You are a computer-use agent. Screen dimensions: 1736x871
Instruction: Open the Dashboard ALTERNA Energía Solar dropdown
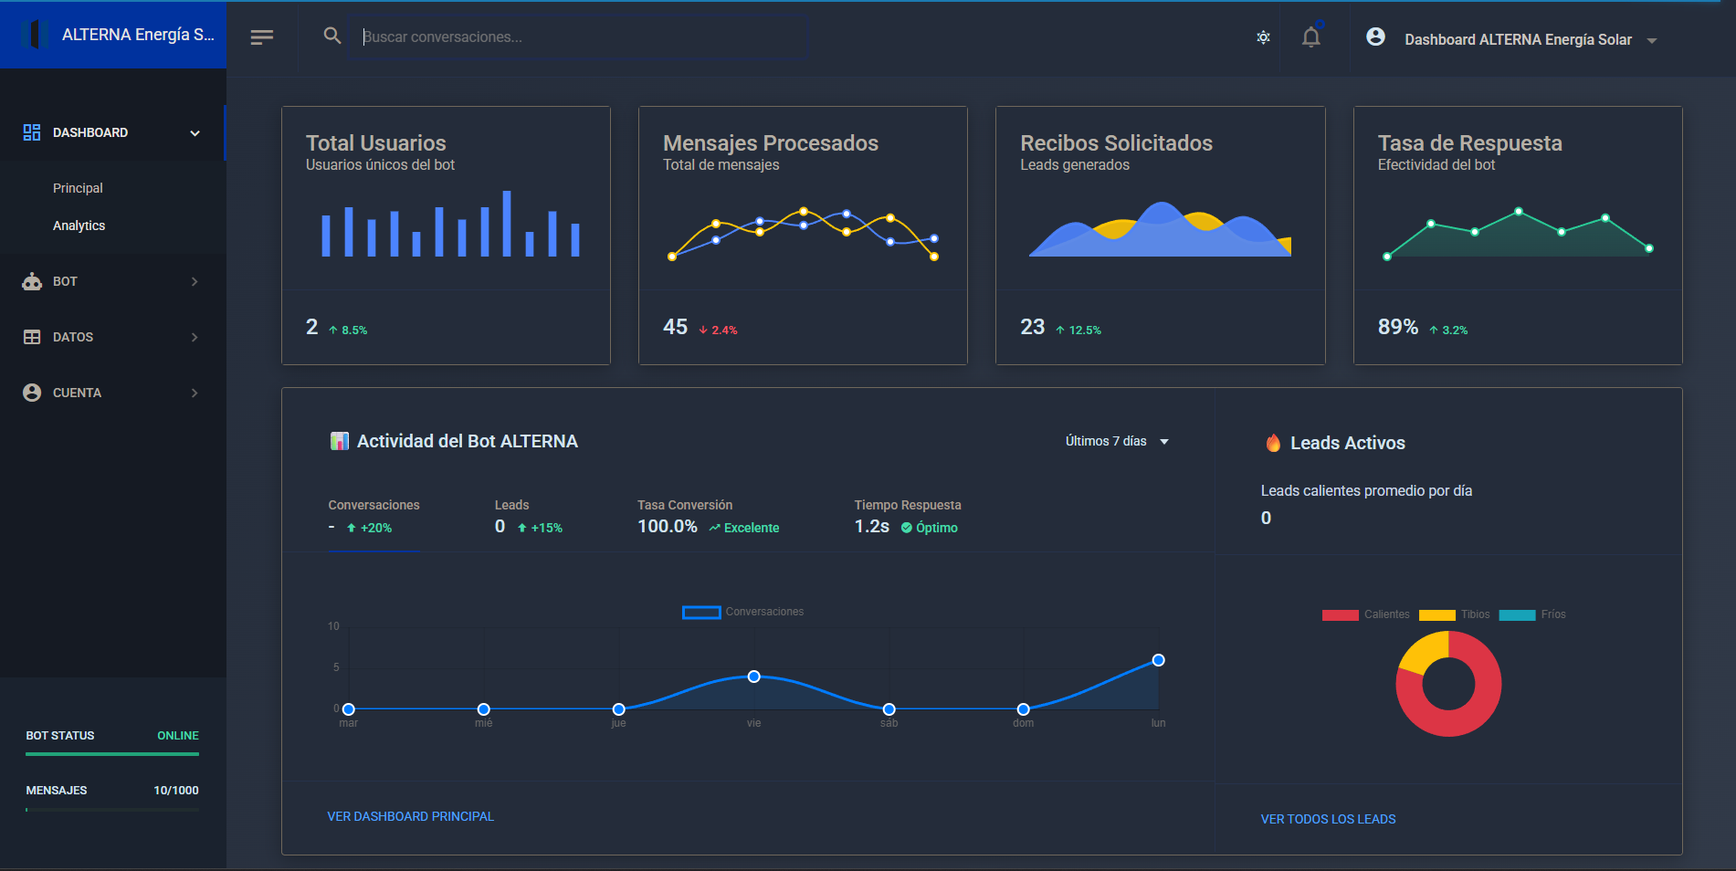click(x=1654, y=39)
